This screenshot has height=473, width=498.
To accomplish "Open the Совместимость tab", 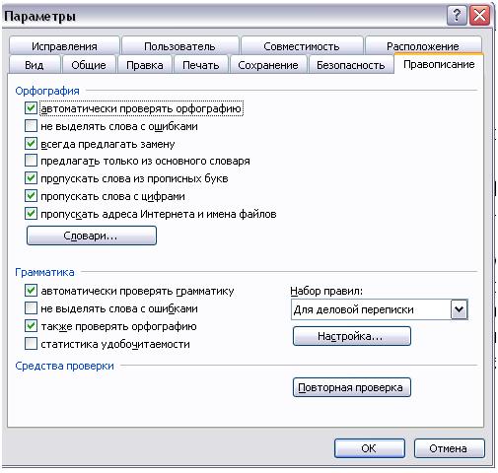I will click(302, 46).
